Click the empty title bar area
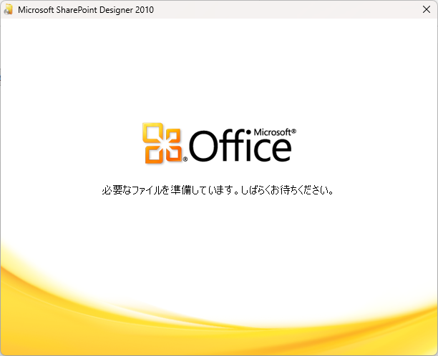Screen dimensions: 438x356 click(x=286, y=10)
